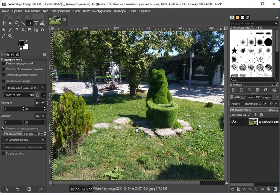
Task: Select the Color Picker eyedropper tool
Action: [4, 36]
